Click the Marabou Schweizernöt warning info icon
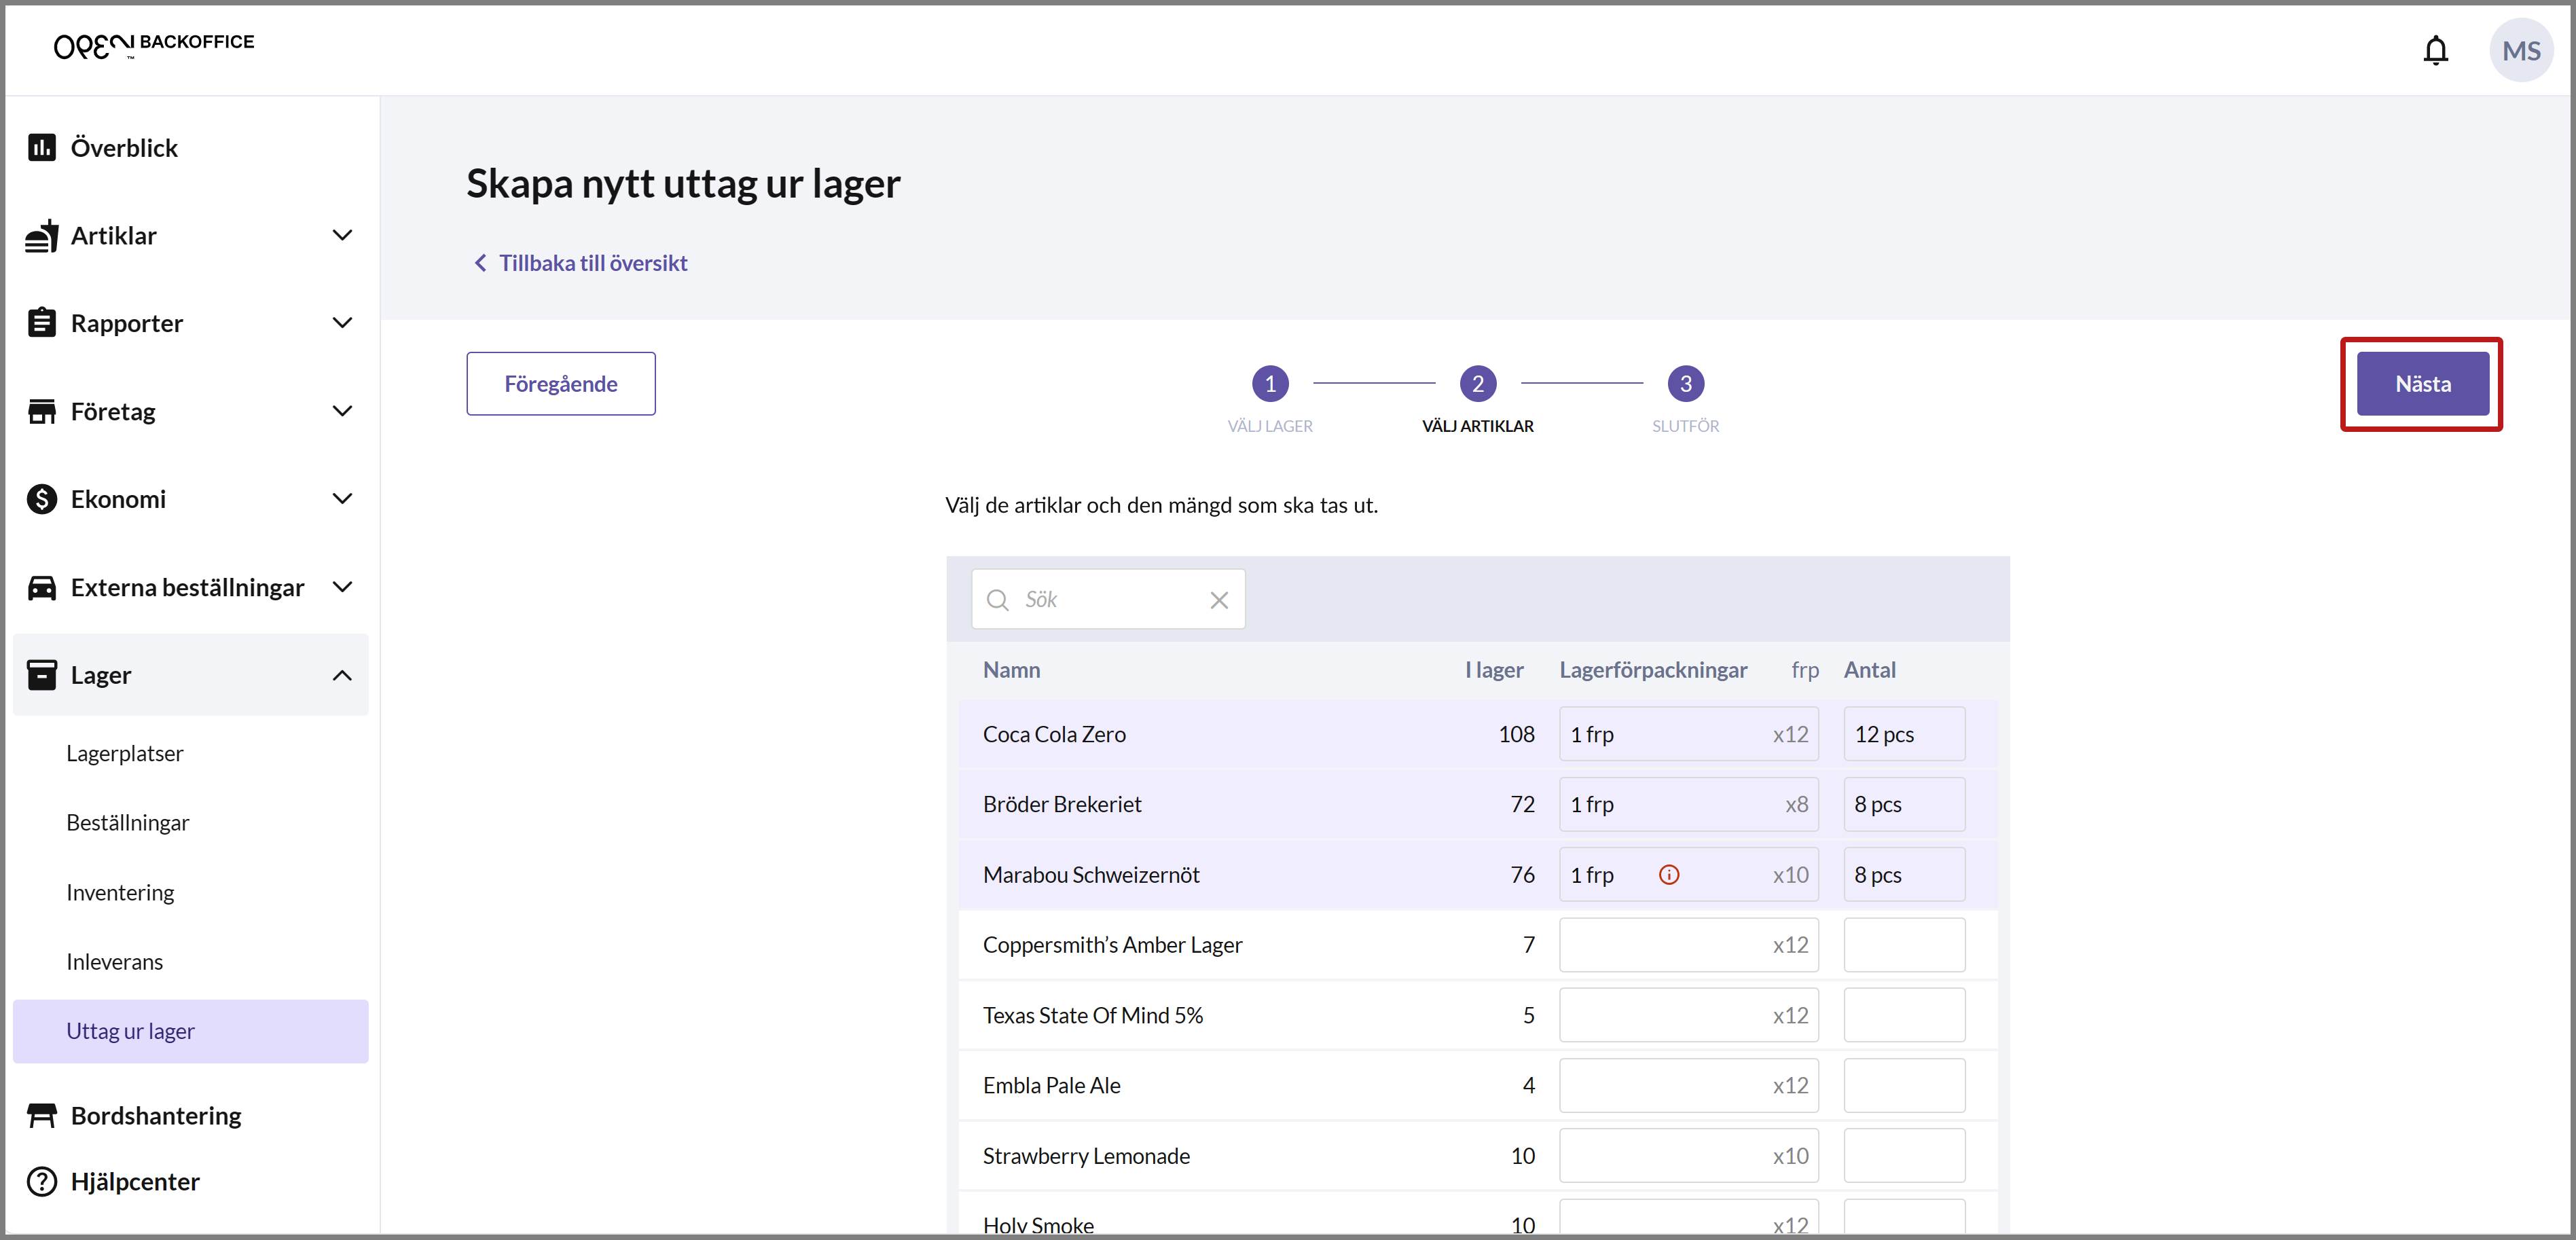Image resolution: width=2576 pixels, height=1240 pixels. [x=1669, y=875]
